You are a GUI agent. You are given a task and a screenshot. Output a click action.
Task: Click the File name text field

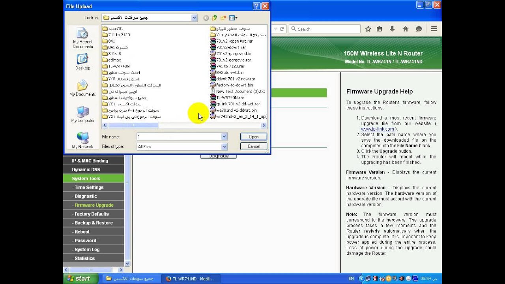coord(179,136)
